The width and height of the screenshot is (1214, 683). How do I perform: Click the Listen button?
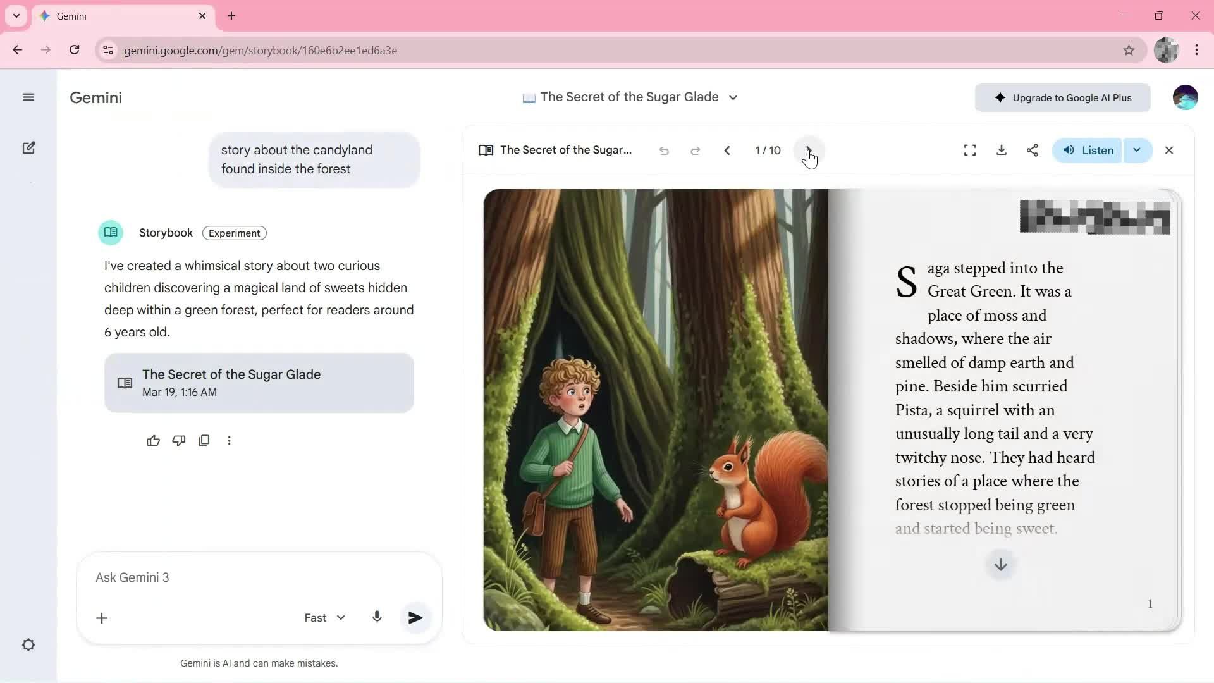coord(1088,151)
